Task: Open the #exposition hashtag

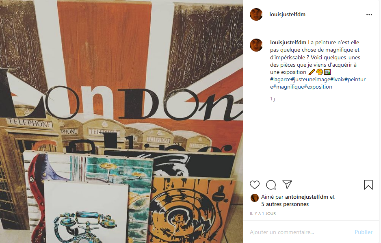Action: 318,87
